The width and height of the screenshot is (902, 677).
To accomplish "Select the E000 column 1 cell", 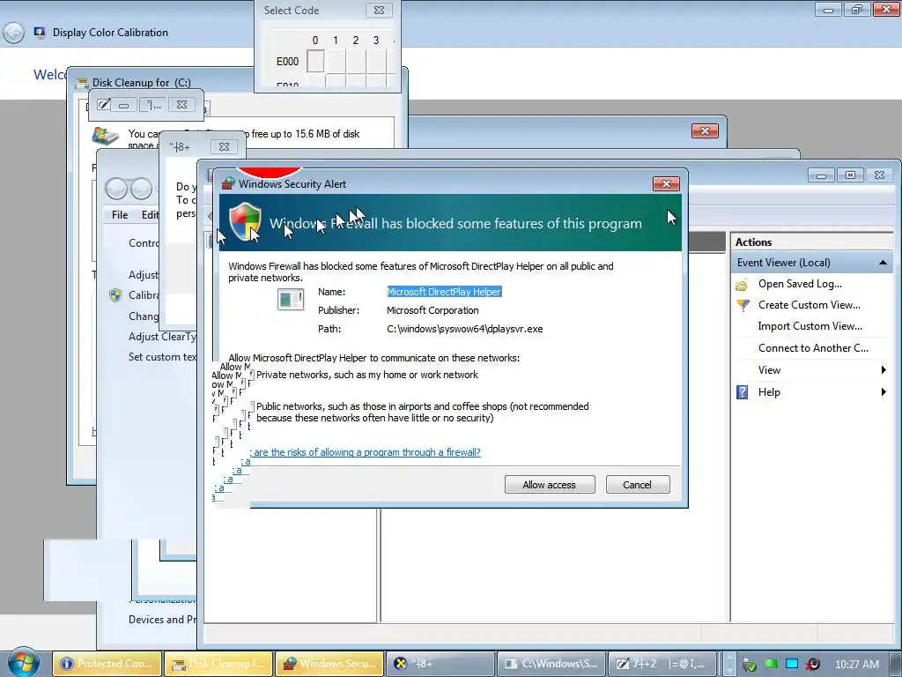I will [336, 62].
